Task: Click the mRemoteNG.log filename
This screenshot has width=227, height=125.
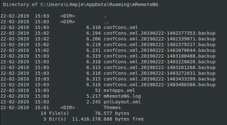Action: [122, 96]
